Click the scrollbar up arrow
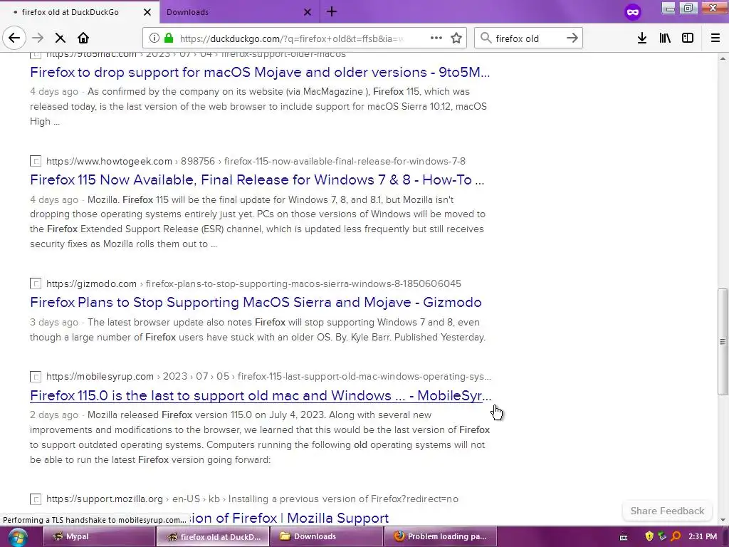 (x=723, y=58)
